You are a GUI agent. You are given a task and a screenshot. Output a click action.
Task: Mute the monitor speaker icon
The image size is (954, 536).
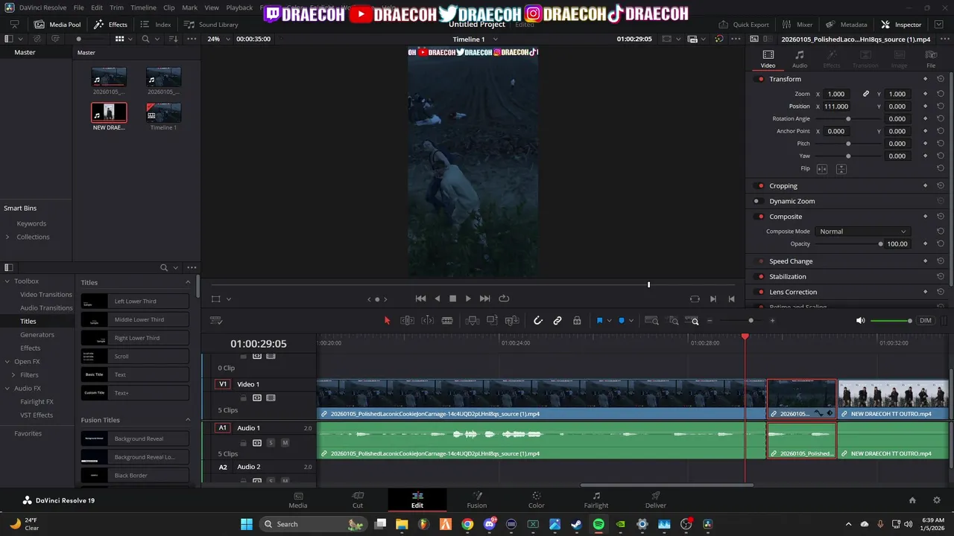[x=860, y=321]
